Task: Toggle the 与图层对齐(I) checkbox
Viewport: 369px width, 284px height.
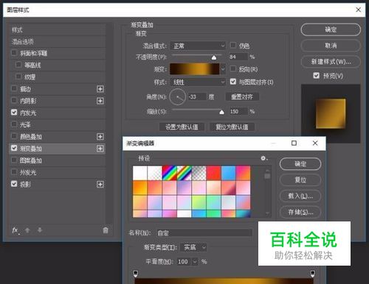Action: click(233, 82)
